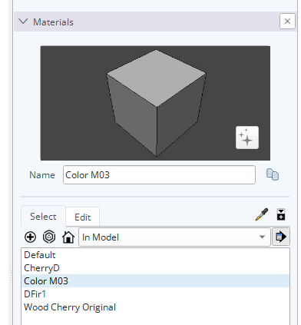Select Color M03 in the materials list

click(x=156, y=281)
